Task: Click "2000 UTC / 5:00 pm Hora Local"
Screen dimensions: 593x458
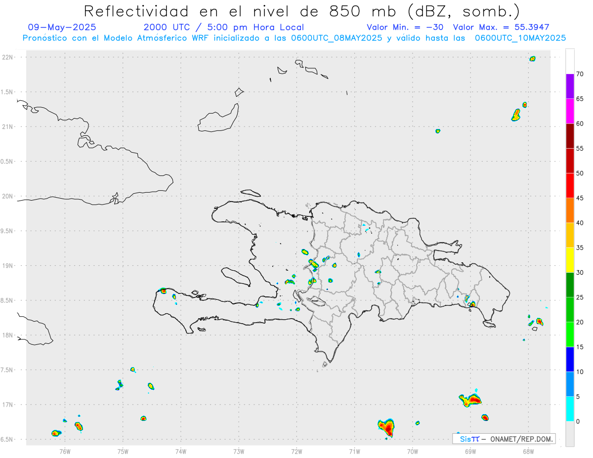Action: coord(224,27)
